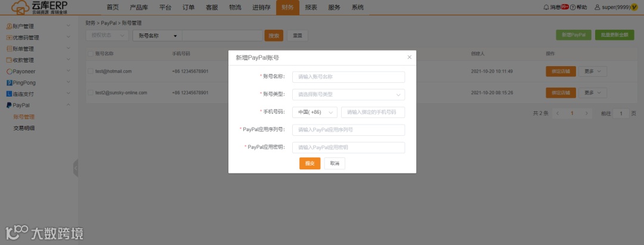Image resolution: width=644 pixels, height=245 pixels.
Task: Open the 账号名称 search-field dropdown
Action: click(157, 36)
